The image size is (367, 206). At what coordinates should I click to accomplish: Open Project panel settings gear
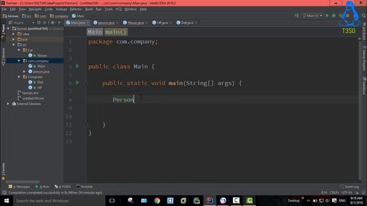(53, 23)
